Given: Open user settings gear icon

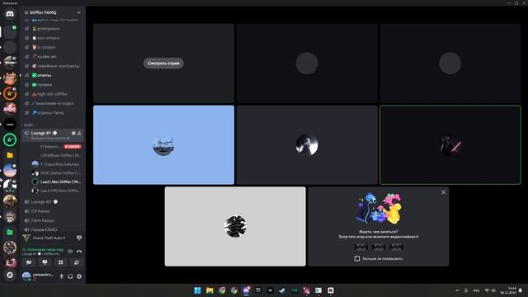Looking at the screenshot, I should [x=79, y=276].
